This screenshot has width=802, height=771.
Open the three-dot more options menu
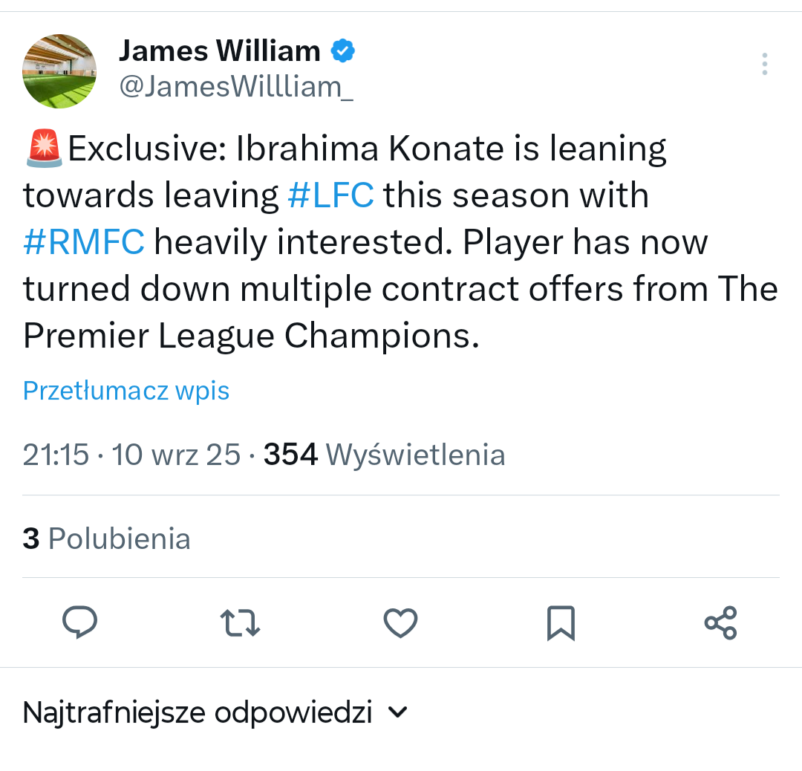764,65
